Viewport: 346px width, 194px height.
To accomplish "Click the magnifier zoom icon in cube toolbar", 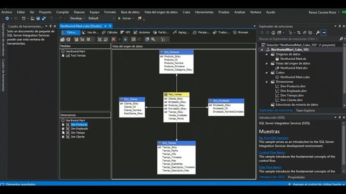I will coord(153,39).
